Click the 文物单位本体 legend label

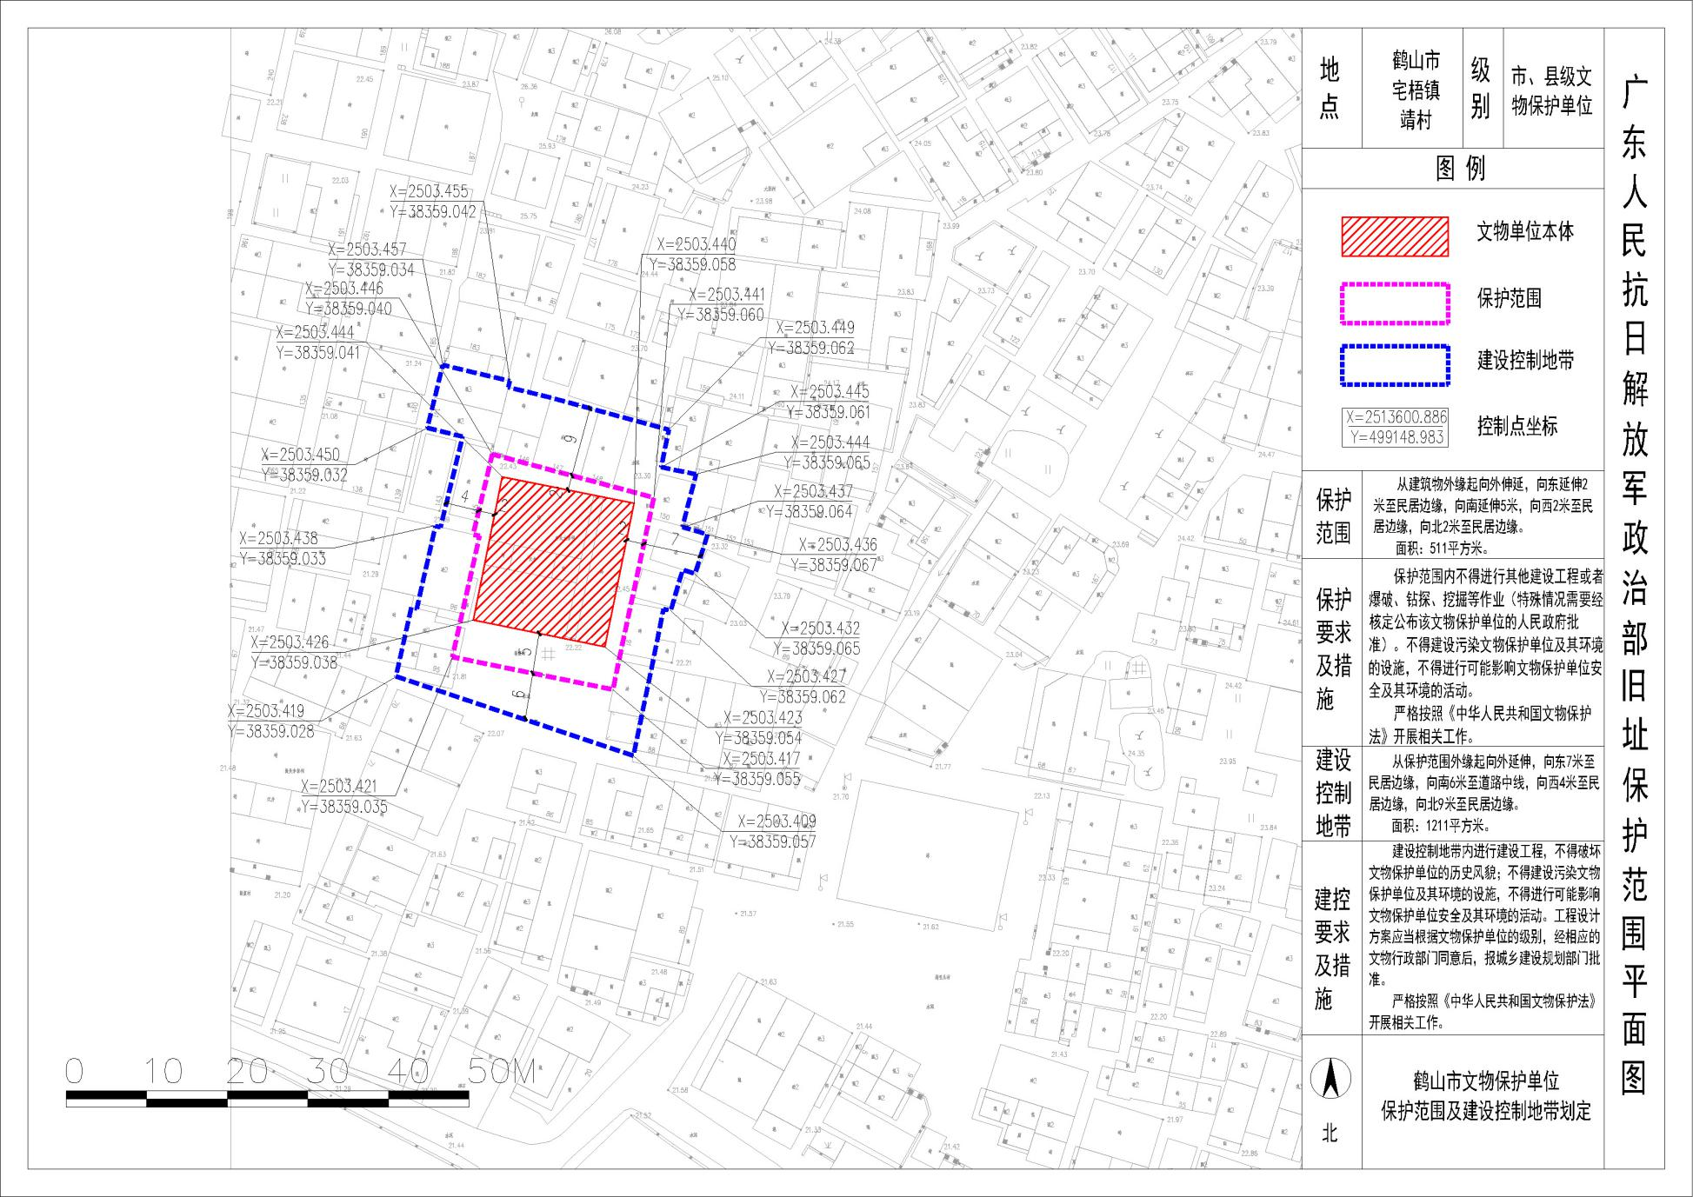click(x=1524, y=232)
